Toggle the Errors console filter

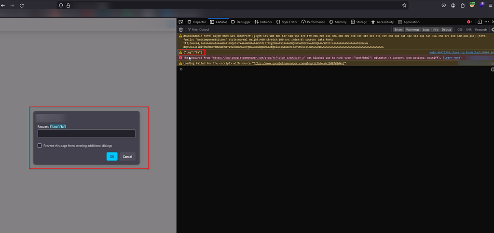(x=398, y=29)
